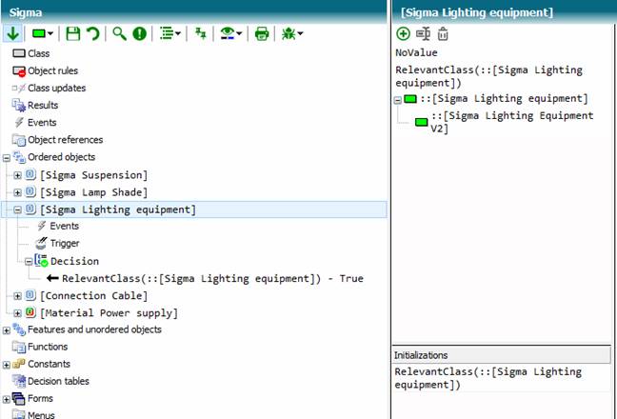Select the Trigger item
Image resolution: width=617 pixels, height=419 pixels.
65,244
